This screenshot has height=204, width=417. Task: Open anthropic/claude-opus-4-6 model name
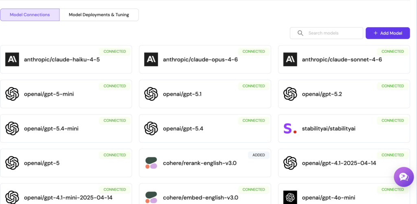point(200,59)
